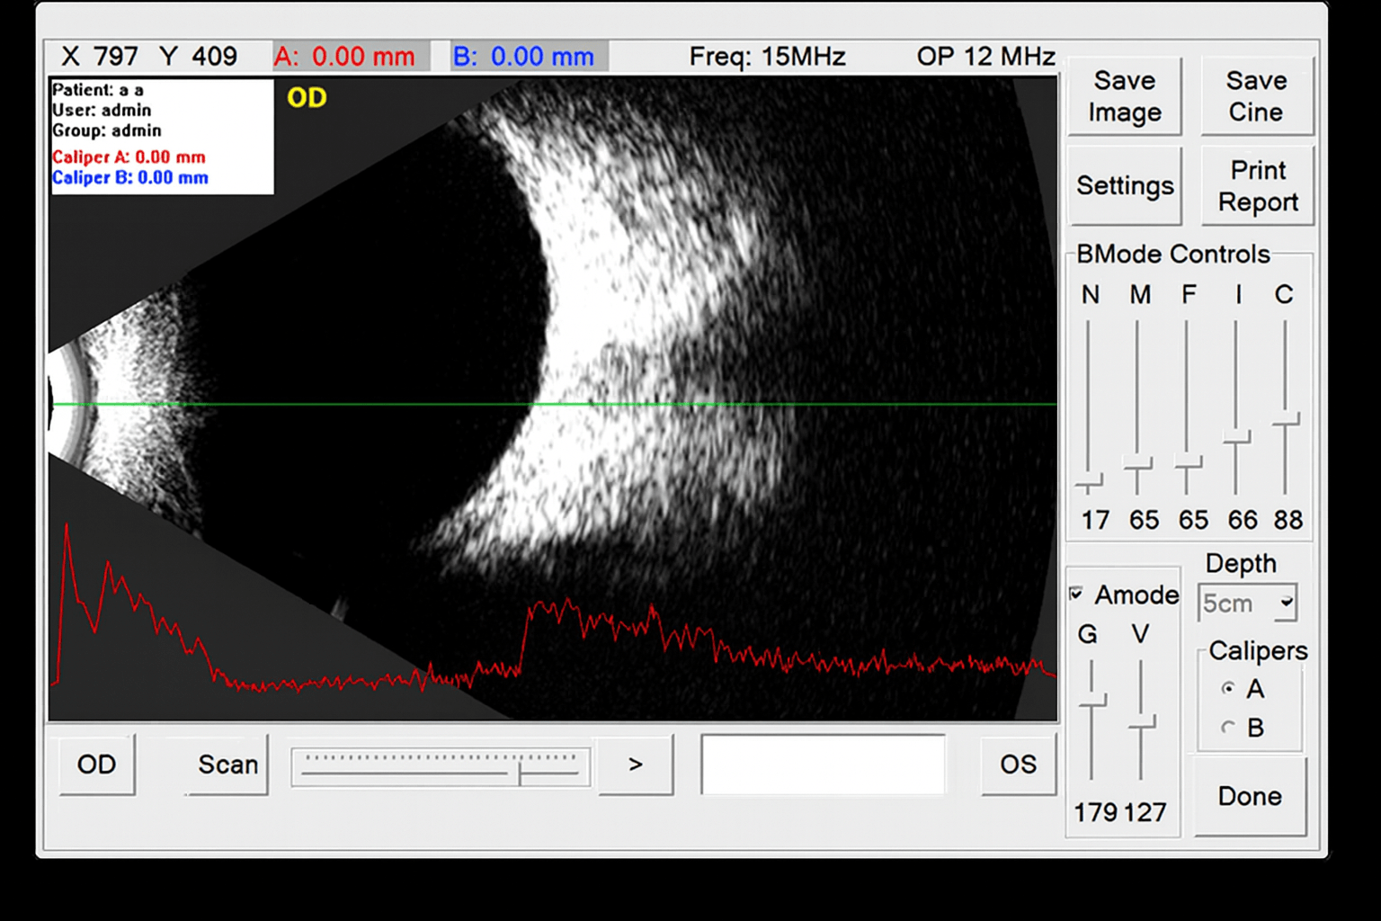
Task: Click the M slider handle
Action: (1138, 464)
